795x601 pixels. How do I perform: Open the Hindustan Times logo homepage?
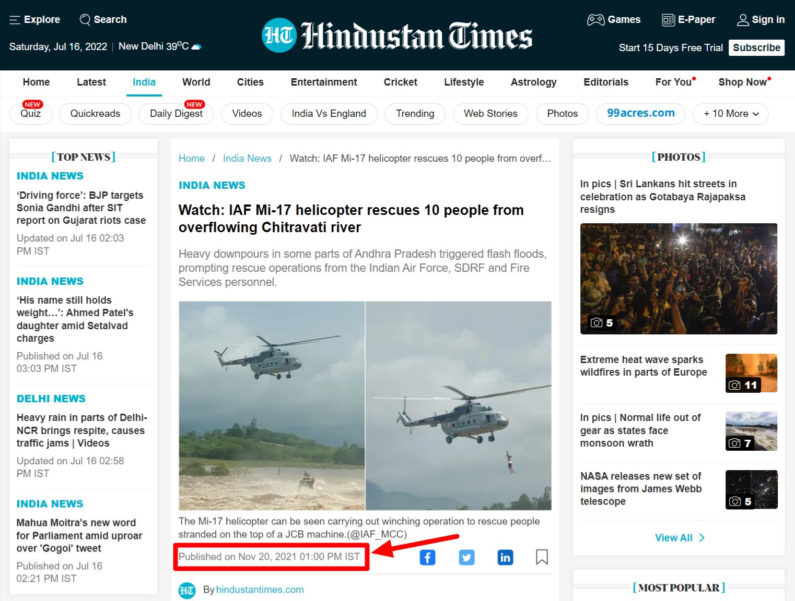pyautogui.click(x=397, y=35)
